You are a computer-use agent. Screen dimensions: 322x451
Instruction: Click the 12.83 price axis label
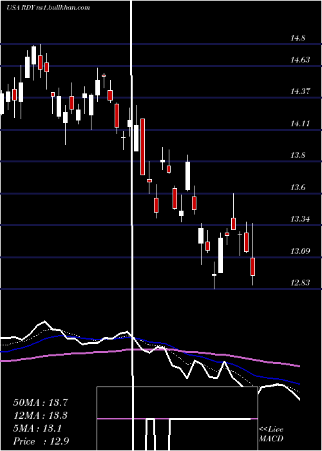(300, 283)
